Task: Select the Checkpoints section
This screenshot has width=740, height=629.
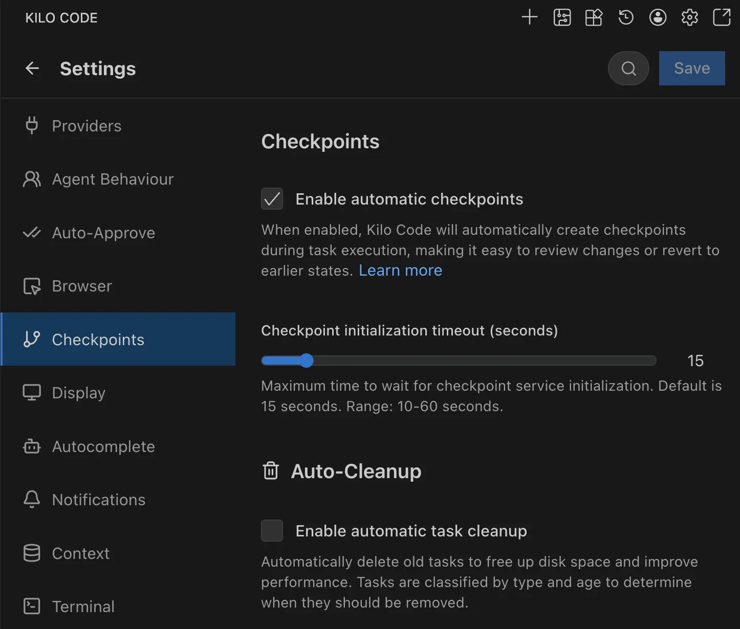Action: 118,339
